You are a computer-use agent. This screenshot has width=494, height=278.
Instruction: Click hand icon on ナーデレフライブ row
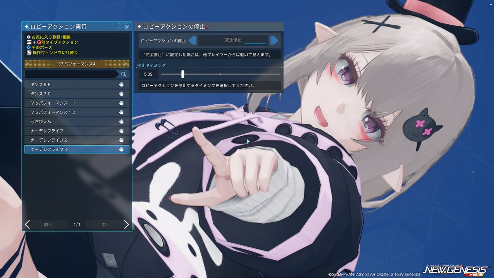tap(121, 131)
